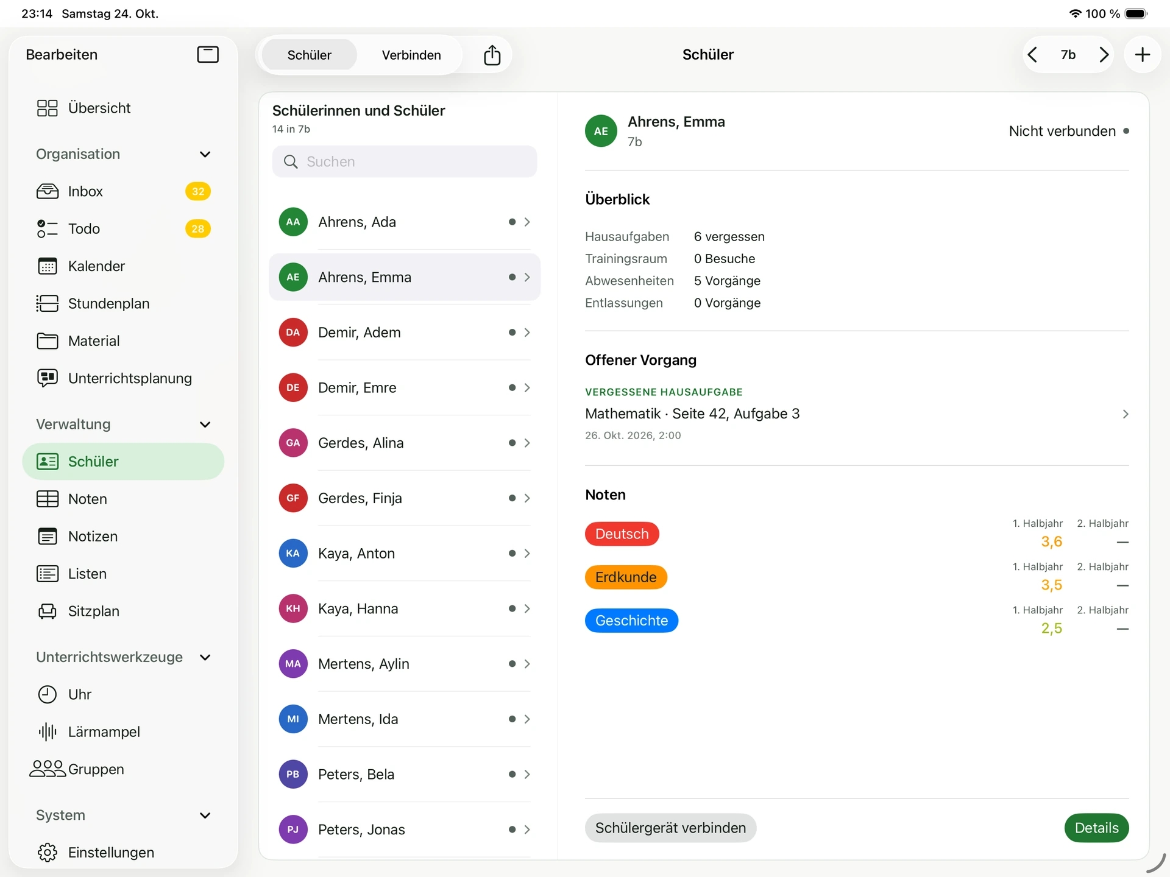Open Unterrichtsplanung icon
Viewport: 1170px width, 877px height.
[x=47, y=378]
